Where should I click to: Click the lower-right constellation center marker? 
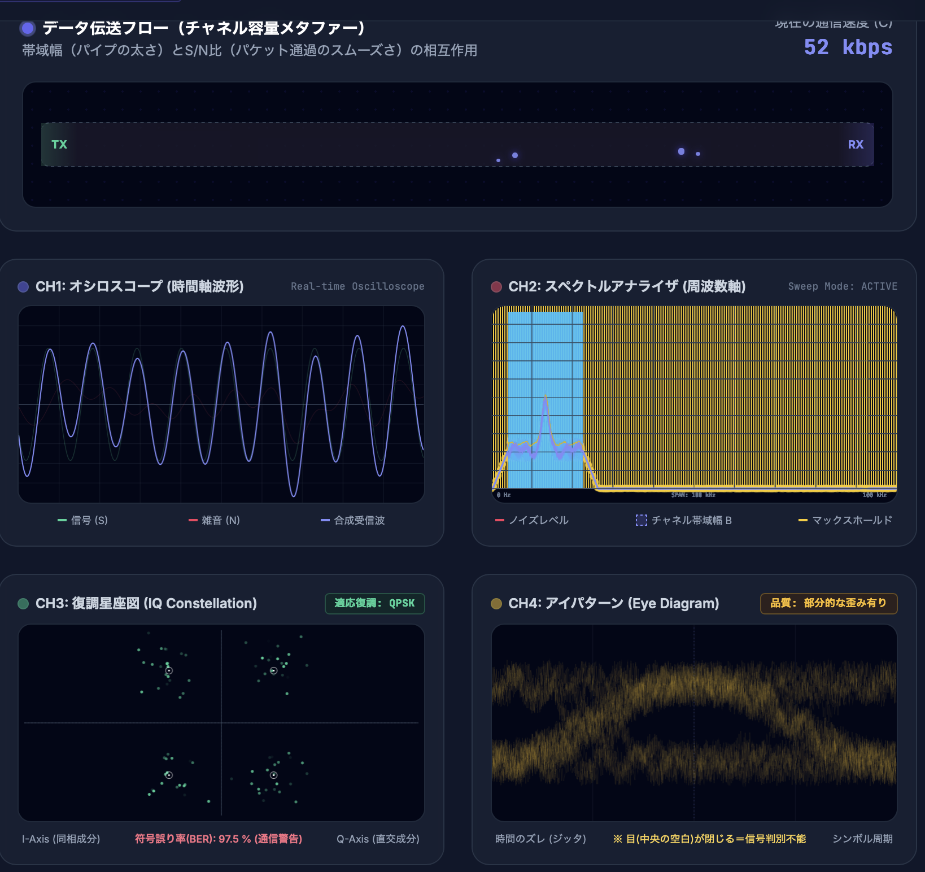coord(274,775)
